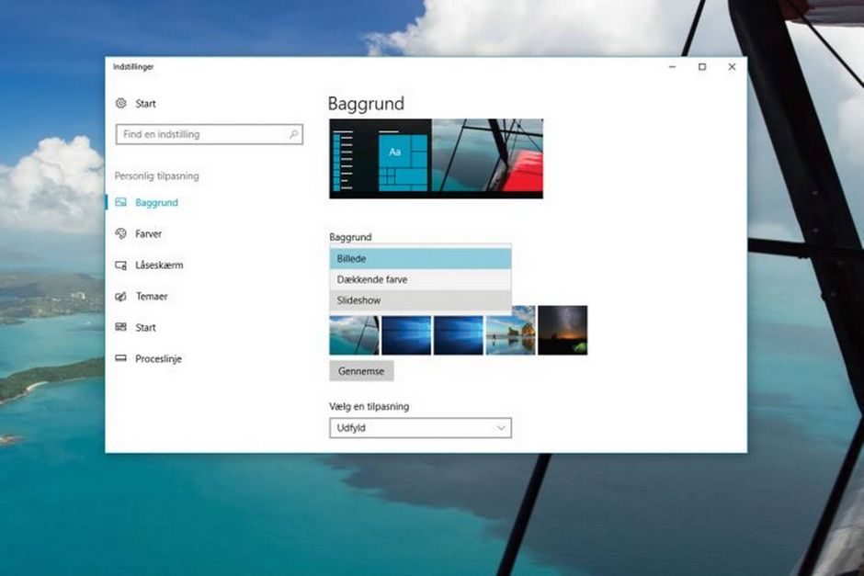This screenshot has height=576, width=864.
Task: Click the background preview image
Action: click(x=436, y=159)
